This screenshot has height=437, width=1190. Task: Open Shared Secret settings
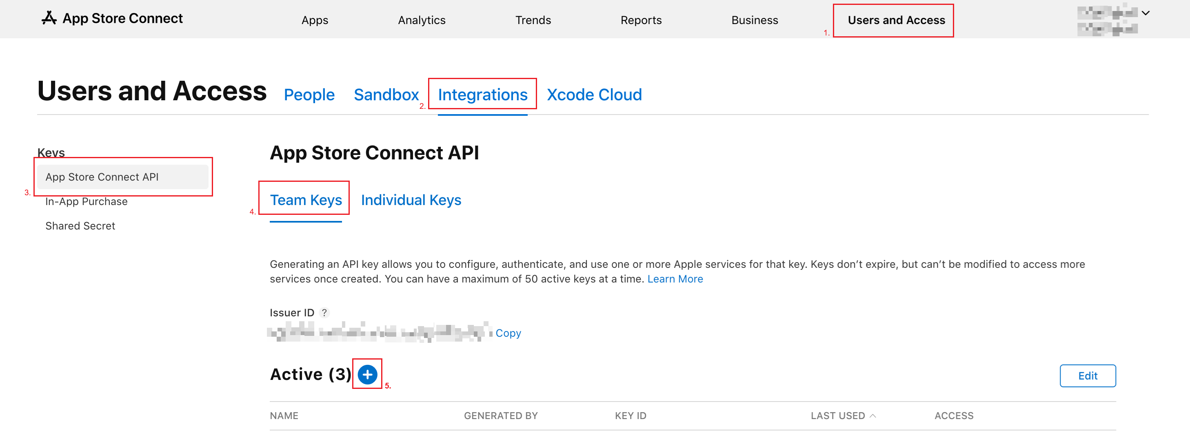pyautogui.click(x=80, y=226)
